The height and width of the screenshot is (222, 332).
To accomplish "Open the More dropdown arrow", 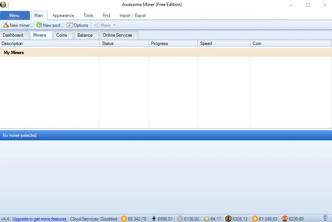I will coord(114,25).
